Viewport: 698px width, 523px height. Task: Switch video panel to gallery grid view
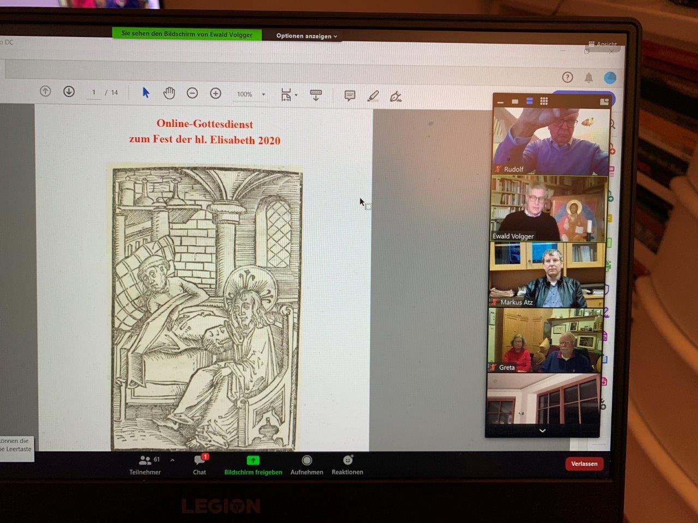coord(544,101)
